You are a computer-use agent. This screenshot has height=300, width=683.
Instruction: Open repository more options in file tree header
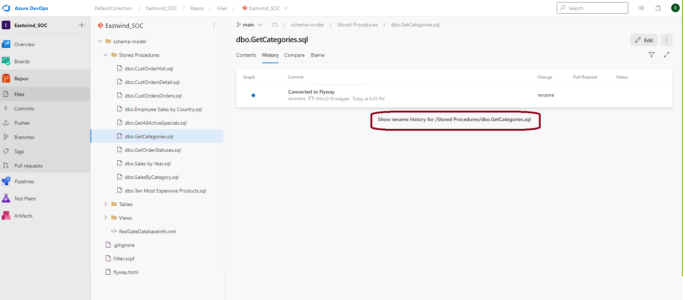click(x=214, y=25)
